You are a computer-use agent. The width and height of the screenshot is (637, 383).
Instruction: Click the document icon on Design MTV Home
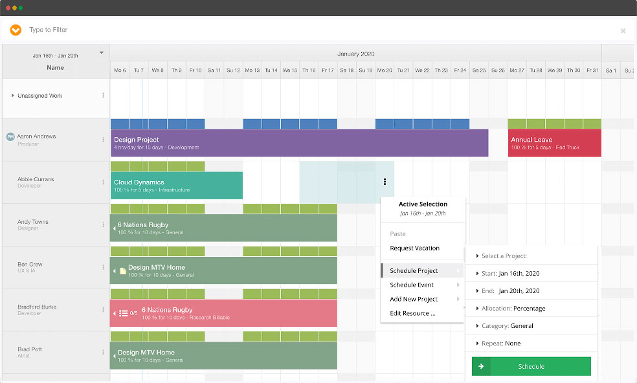tap(122, 271)
